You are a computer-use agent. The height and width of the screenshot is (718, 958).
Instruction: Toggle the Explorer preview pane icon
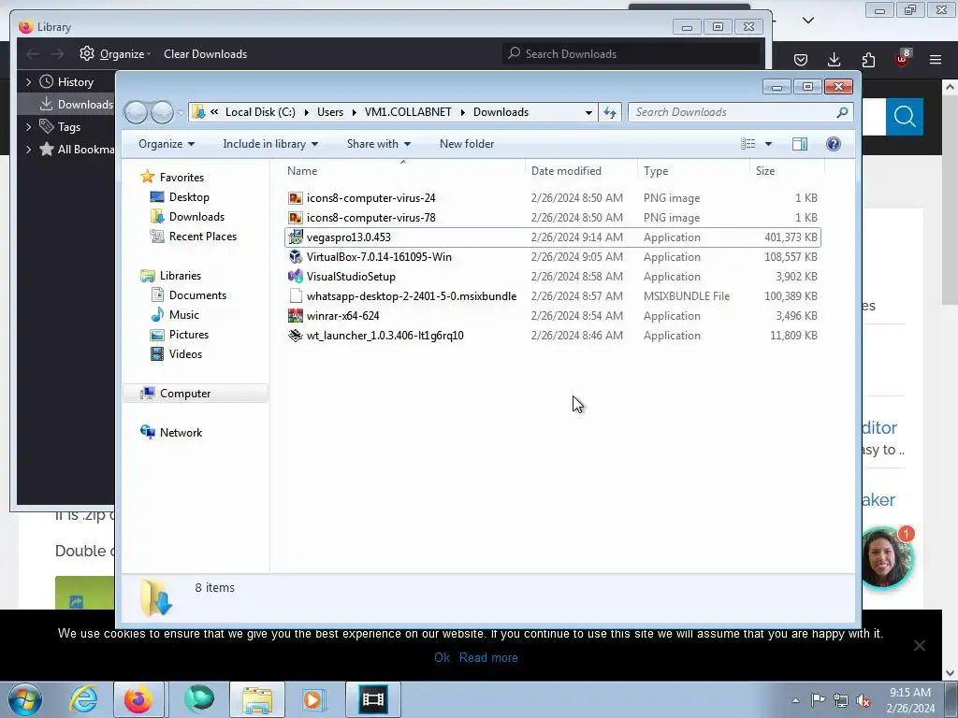pos(800,143)
